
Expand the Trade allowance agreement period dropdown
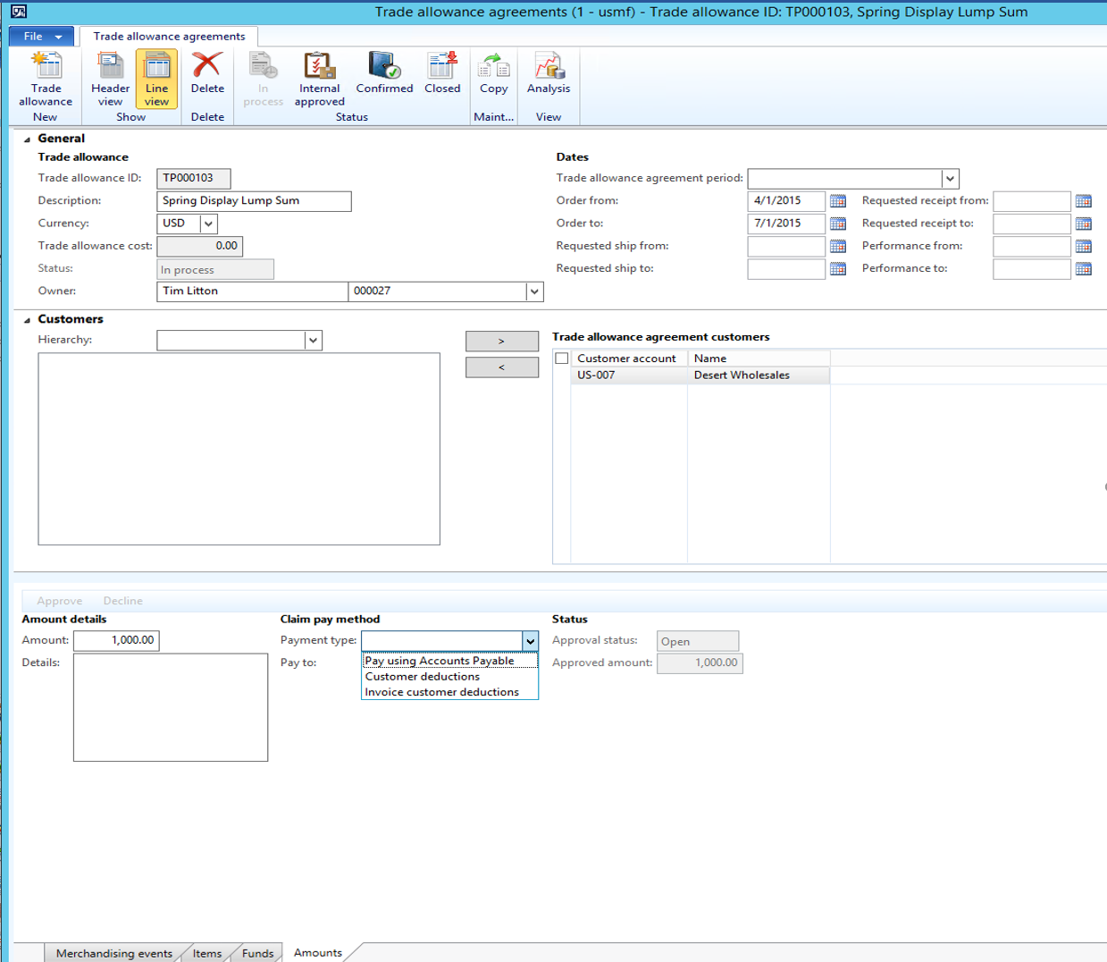click(950, 178)
